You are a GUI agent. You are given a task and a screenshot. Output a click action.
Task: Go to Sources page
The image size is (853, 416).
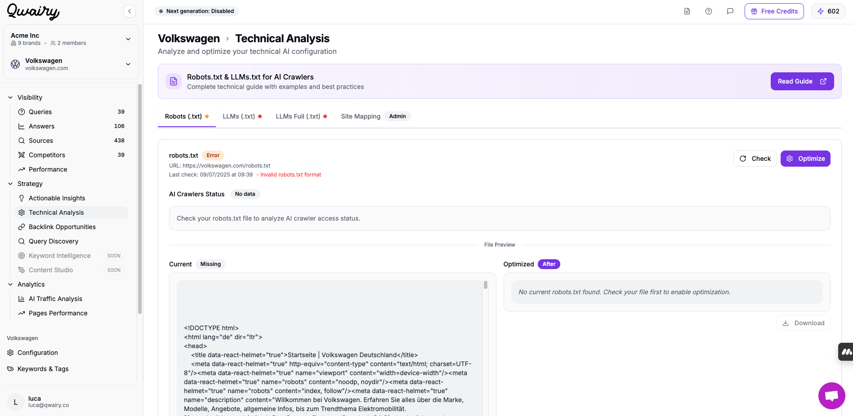click(x=71, y=141)
